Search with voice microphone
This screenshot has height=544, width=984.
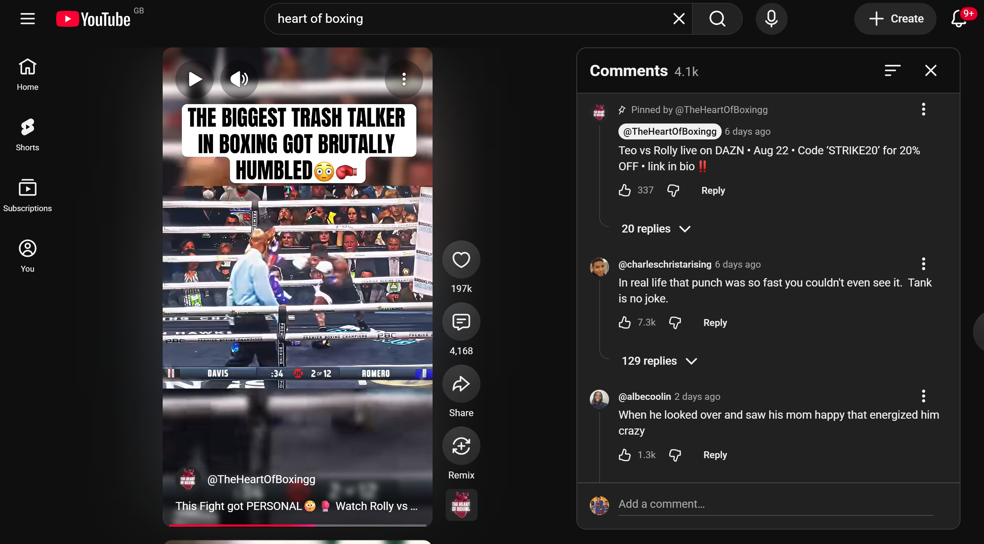point(771,18)
